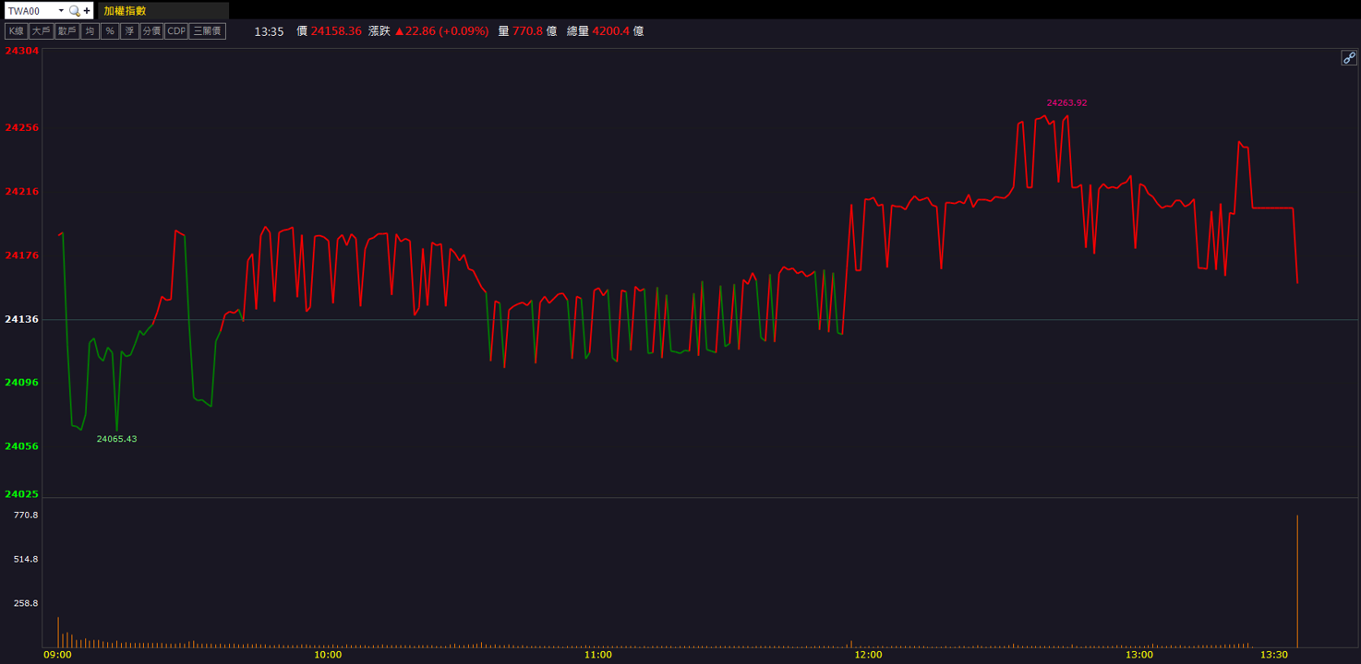Click the 24025 price axis label
The image size is (1361, 664).
pos(22,494)
